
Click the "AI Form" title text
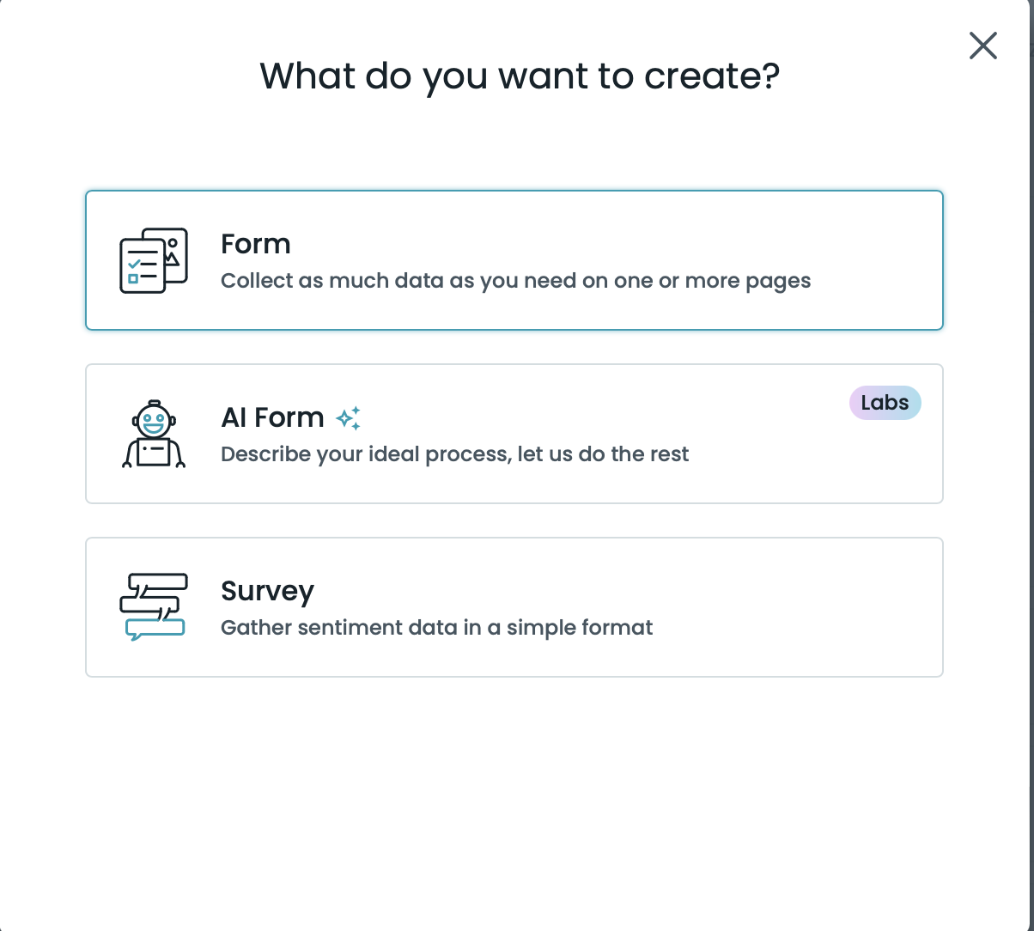coord(272,417)
